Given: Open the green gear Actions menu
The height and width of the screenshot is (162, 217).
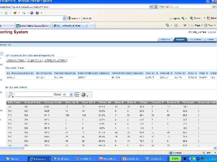Looking at the screenshot, I should [84, 95].
